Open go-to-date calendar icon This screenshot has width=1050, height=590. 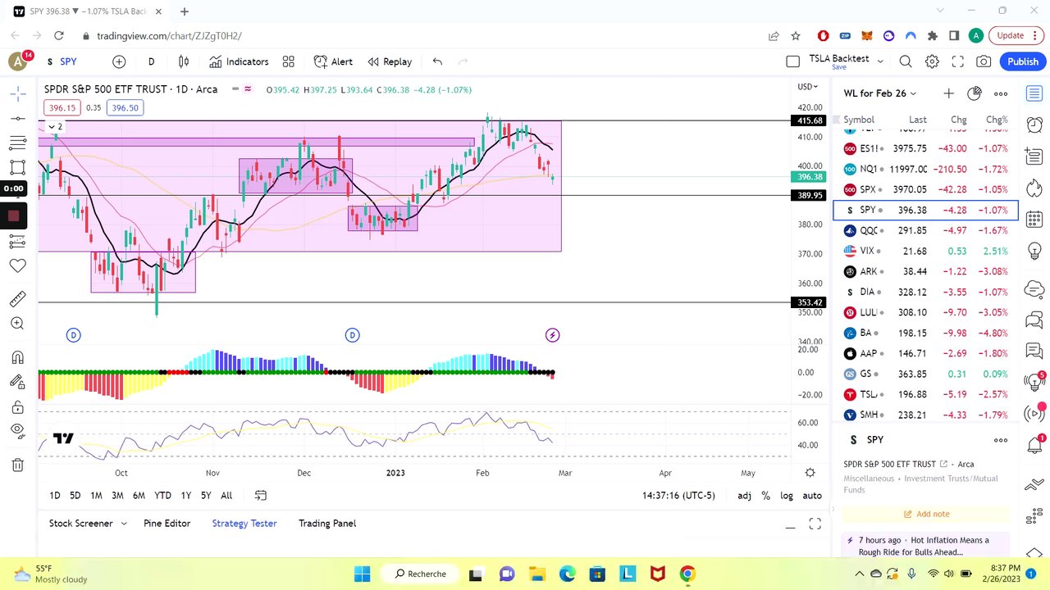[261, 495]
